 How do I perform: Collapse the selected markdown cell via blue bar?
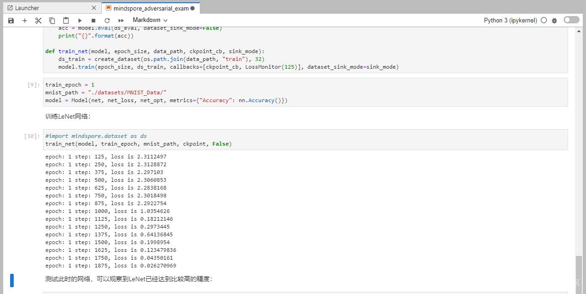12,280
